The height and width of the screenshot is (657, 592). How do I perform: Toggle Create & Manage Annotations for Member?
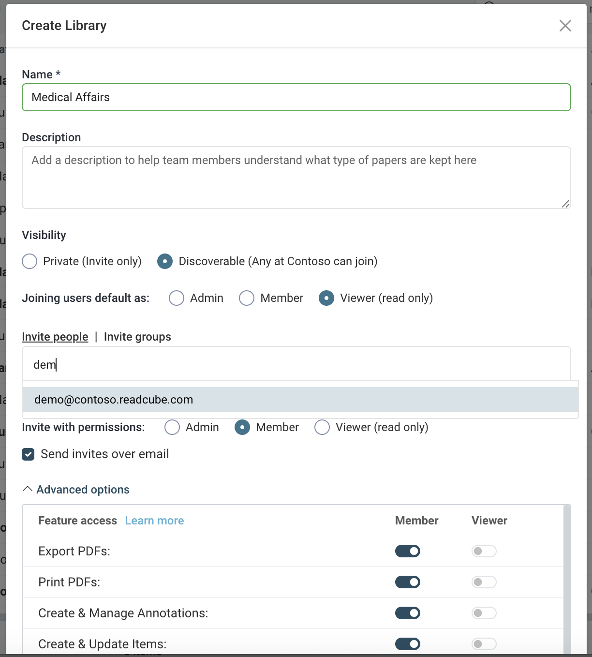coord(408,613)
